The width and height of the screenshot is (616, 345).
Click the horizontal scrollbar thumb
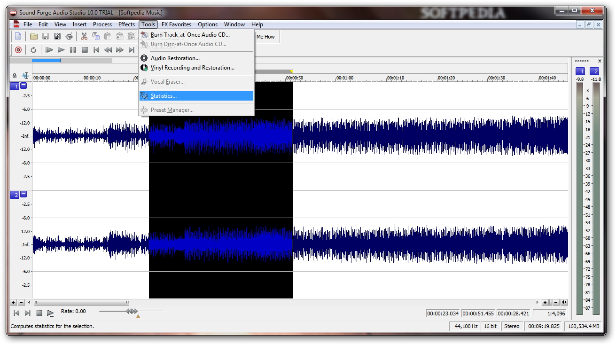click(x=81, y=303)
